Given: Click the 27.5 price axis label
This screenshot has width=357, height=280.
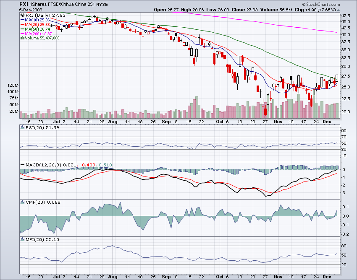Looking at the screenshot, I should tap(346, 76).
